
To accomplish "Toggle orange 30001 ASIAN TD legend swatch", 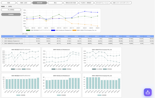I will tap(75, 30).
